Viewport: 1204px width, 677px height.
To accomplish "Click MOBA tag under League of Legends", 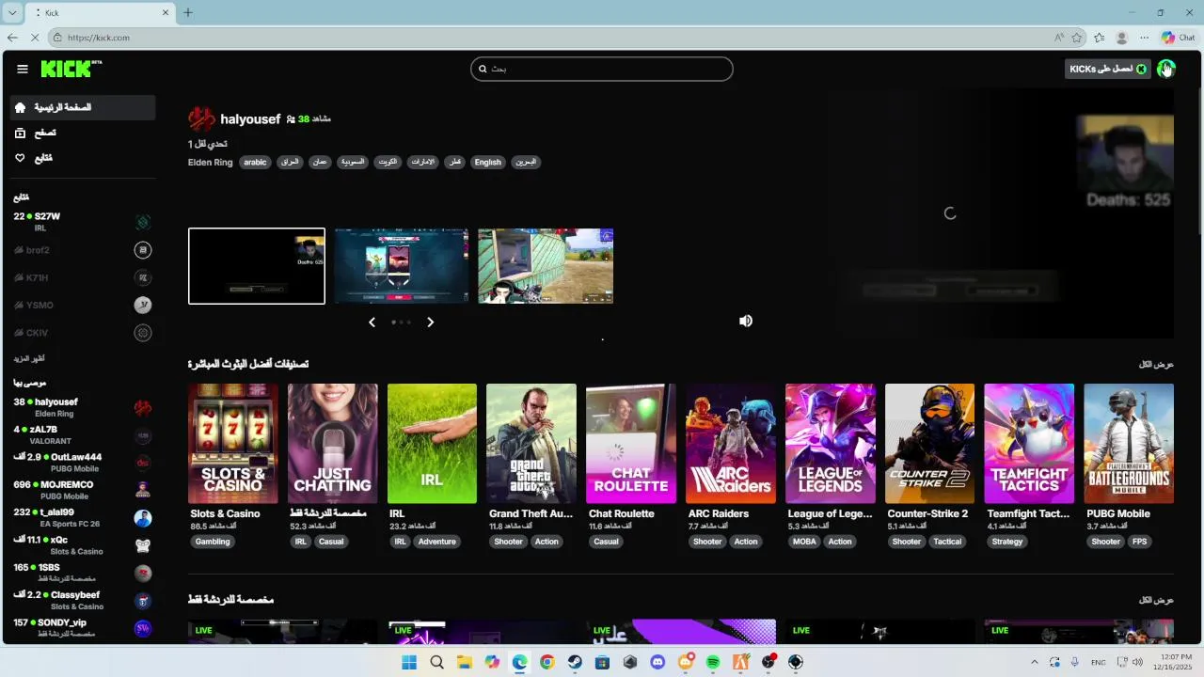I will click(x=804, y=542).
